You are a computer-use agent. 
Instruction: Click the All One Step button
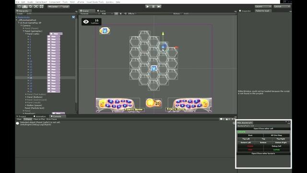pos(276,135)
